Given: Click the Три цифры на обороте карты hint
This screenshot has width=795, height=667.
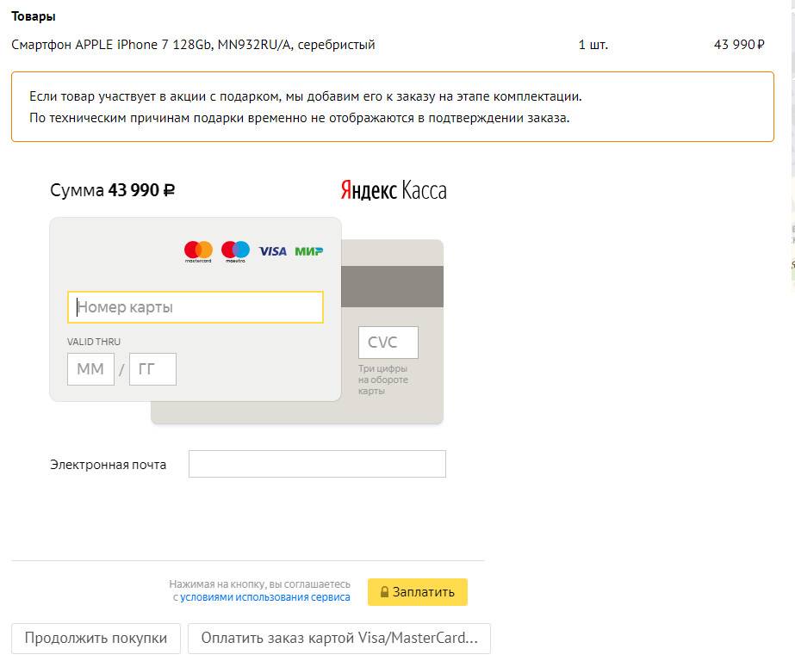Looking at the screenshot, I should click(383, 380).
